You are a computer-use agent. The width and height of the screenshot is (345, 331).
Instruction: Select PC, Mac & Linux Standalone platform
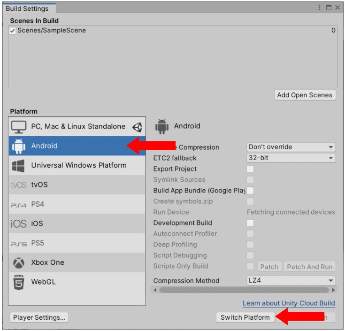(x=77, y=127)
